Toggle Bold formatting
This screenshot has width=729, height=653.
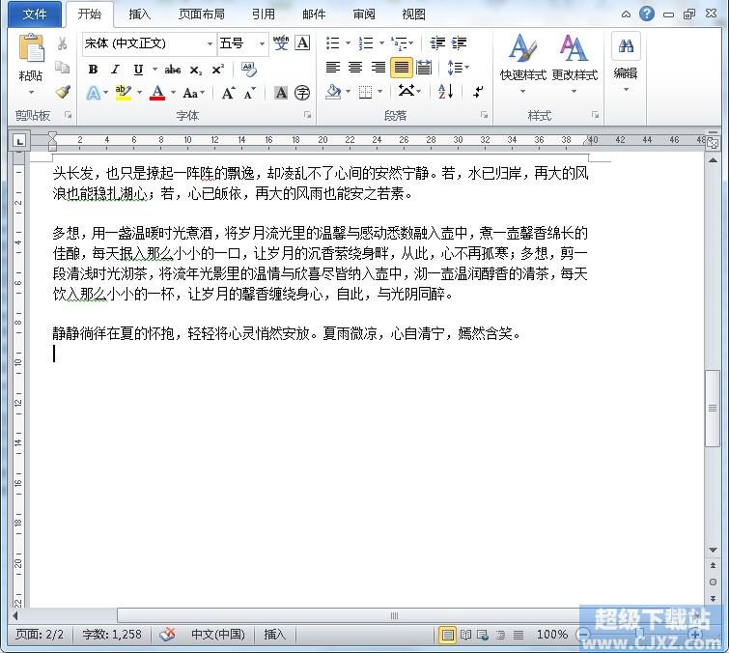pyautogui.click(x=93, y=70)
